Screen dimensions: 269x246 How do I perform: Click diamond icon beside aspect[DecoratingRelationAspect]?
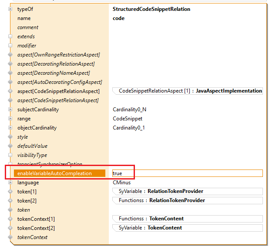pos(10,64)
